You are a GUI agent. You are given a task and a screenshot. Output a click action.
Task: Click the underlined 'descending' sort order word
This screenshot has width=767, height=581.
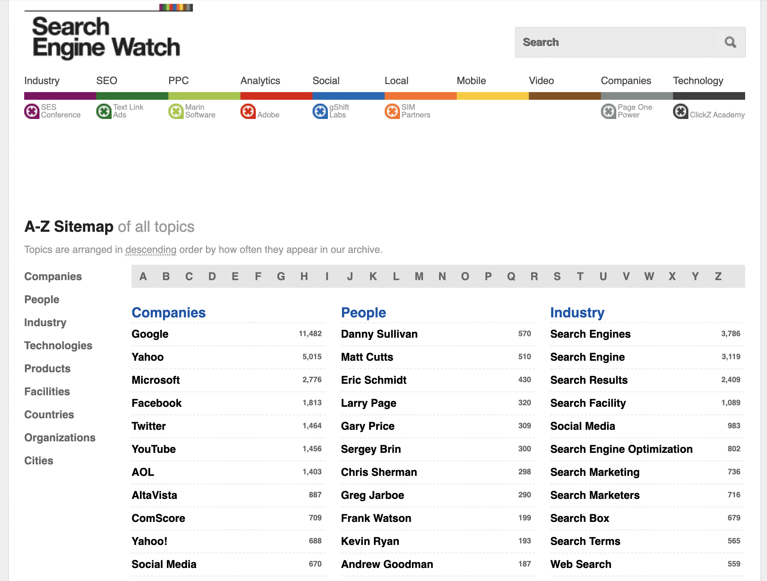click(x=151, y=250)
